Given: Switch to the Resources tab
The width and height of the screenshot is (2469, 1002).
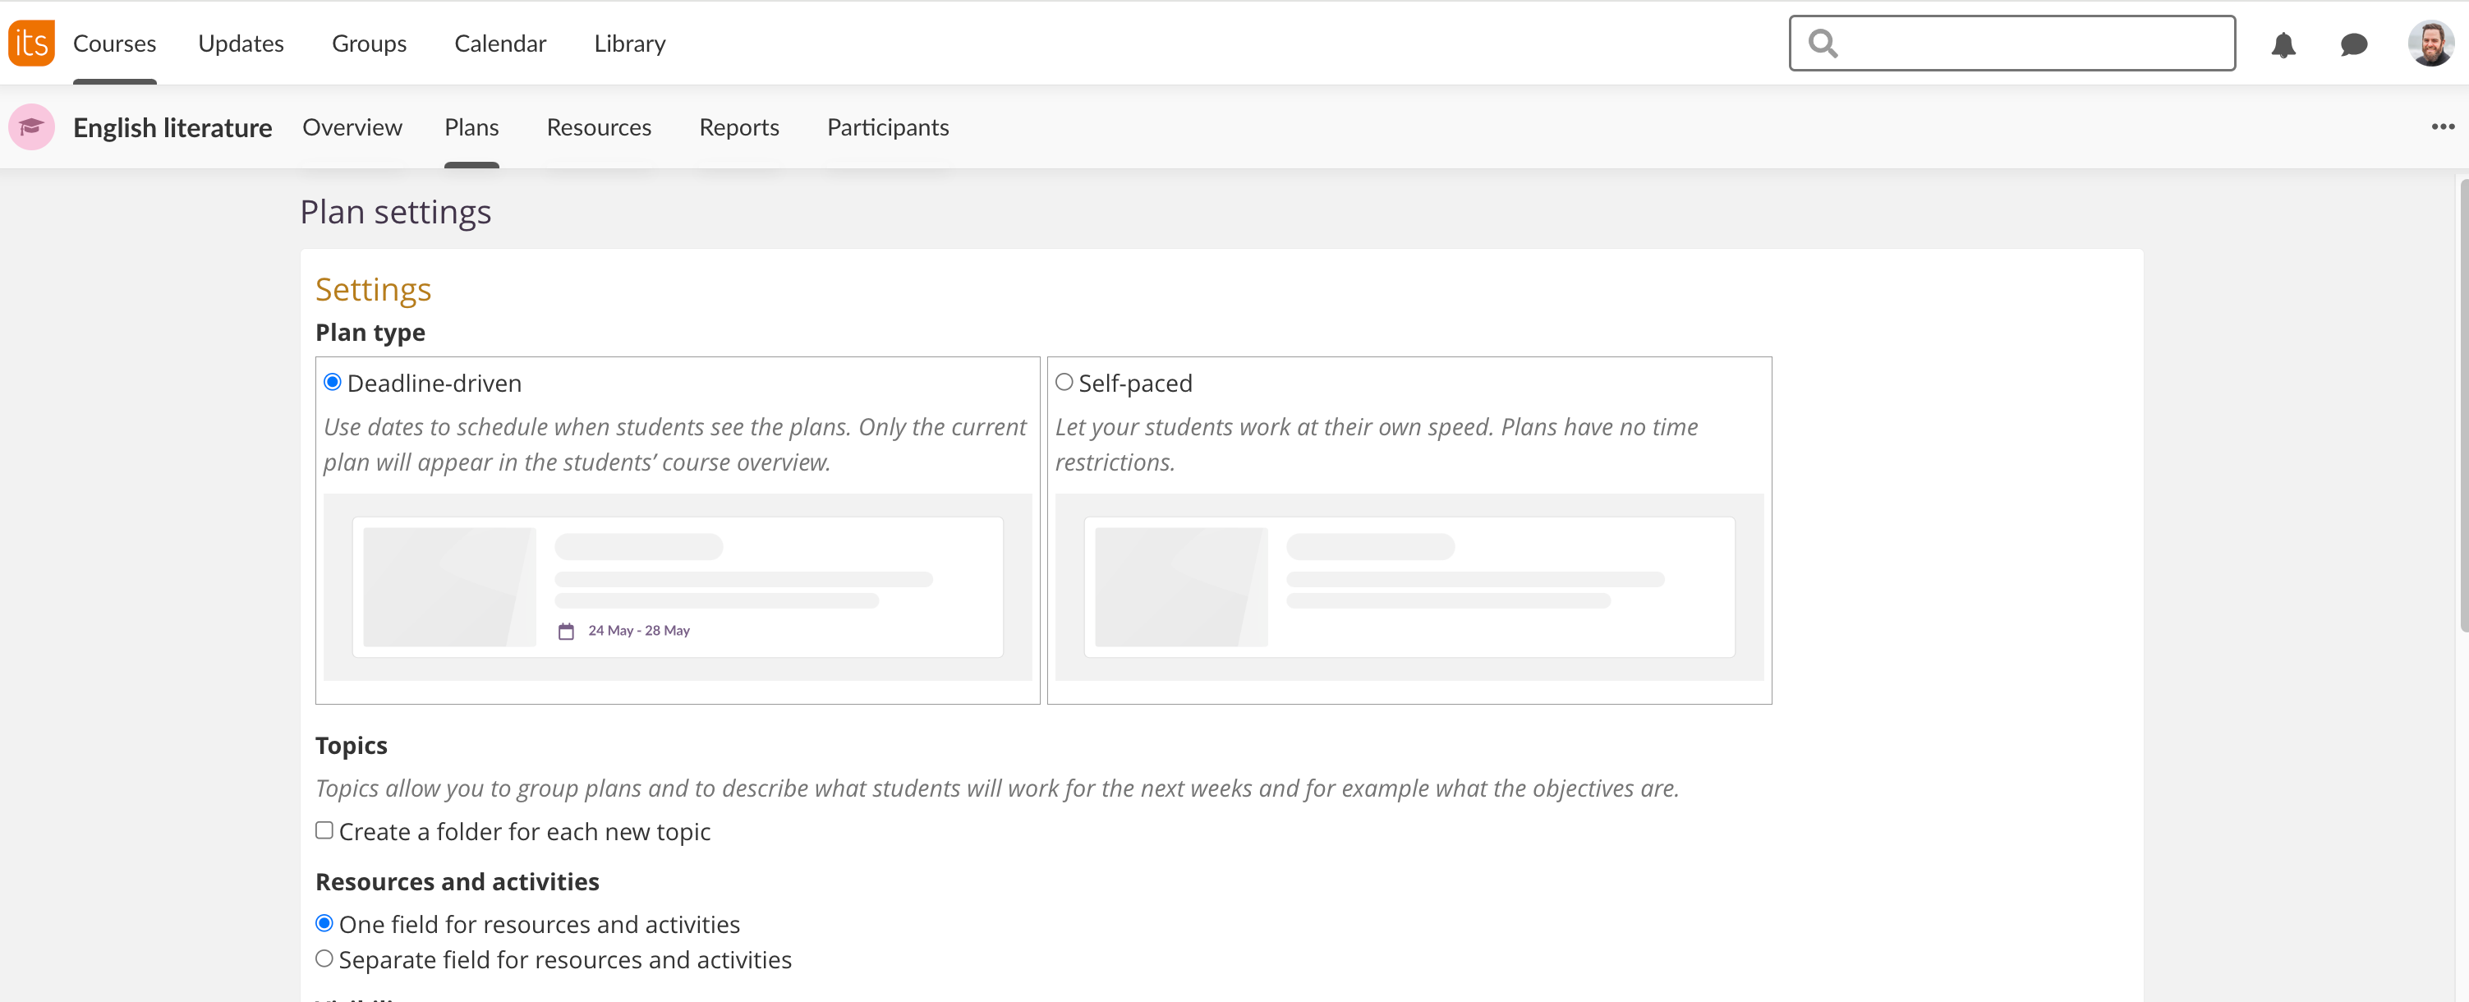Looking at the screenshot, I should (598, 127).
